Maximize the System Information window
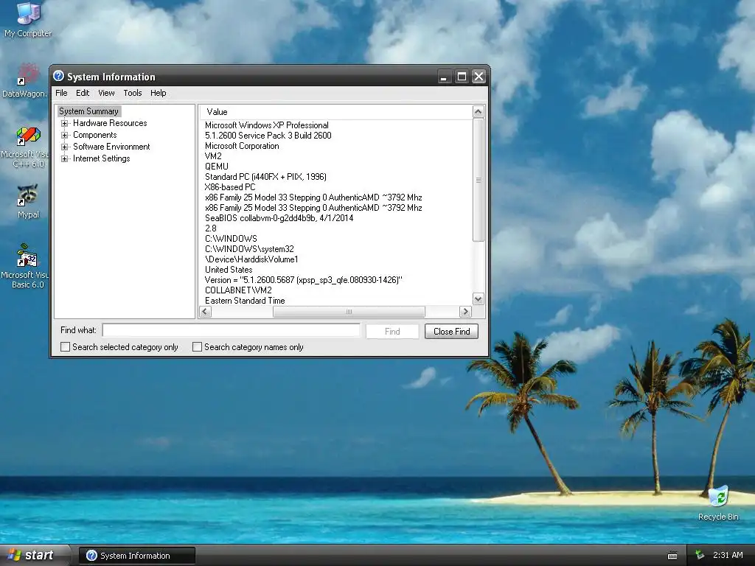The height and width of the screenshot is (566, 755). [462, 77]
